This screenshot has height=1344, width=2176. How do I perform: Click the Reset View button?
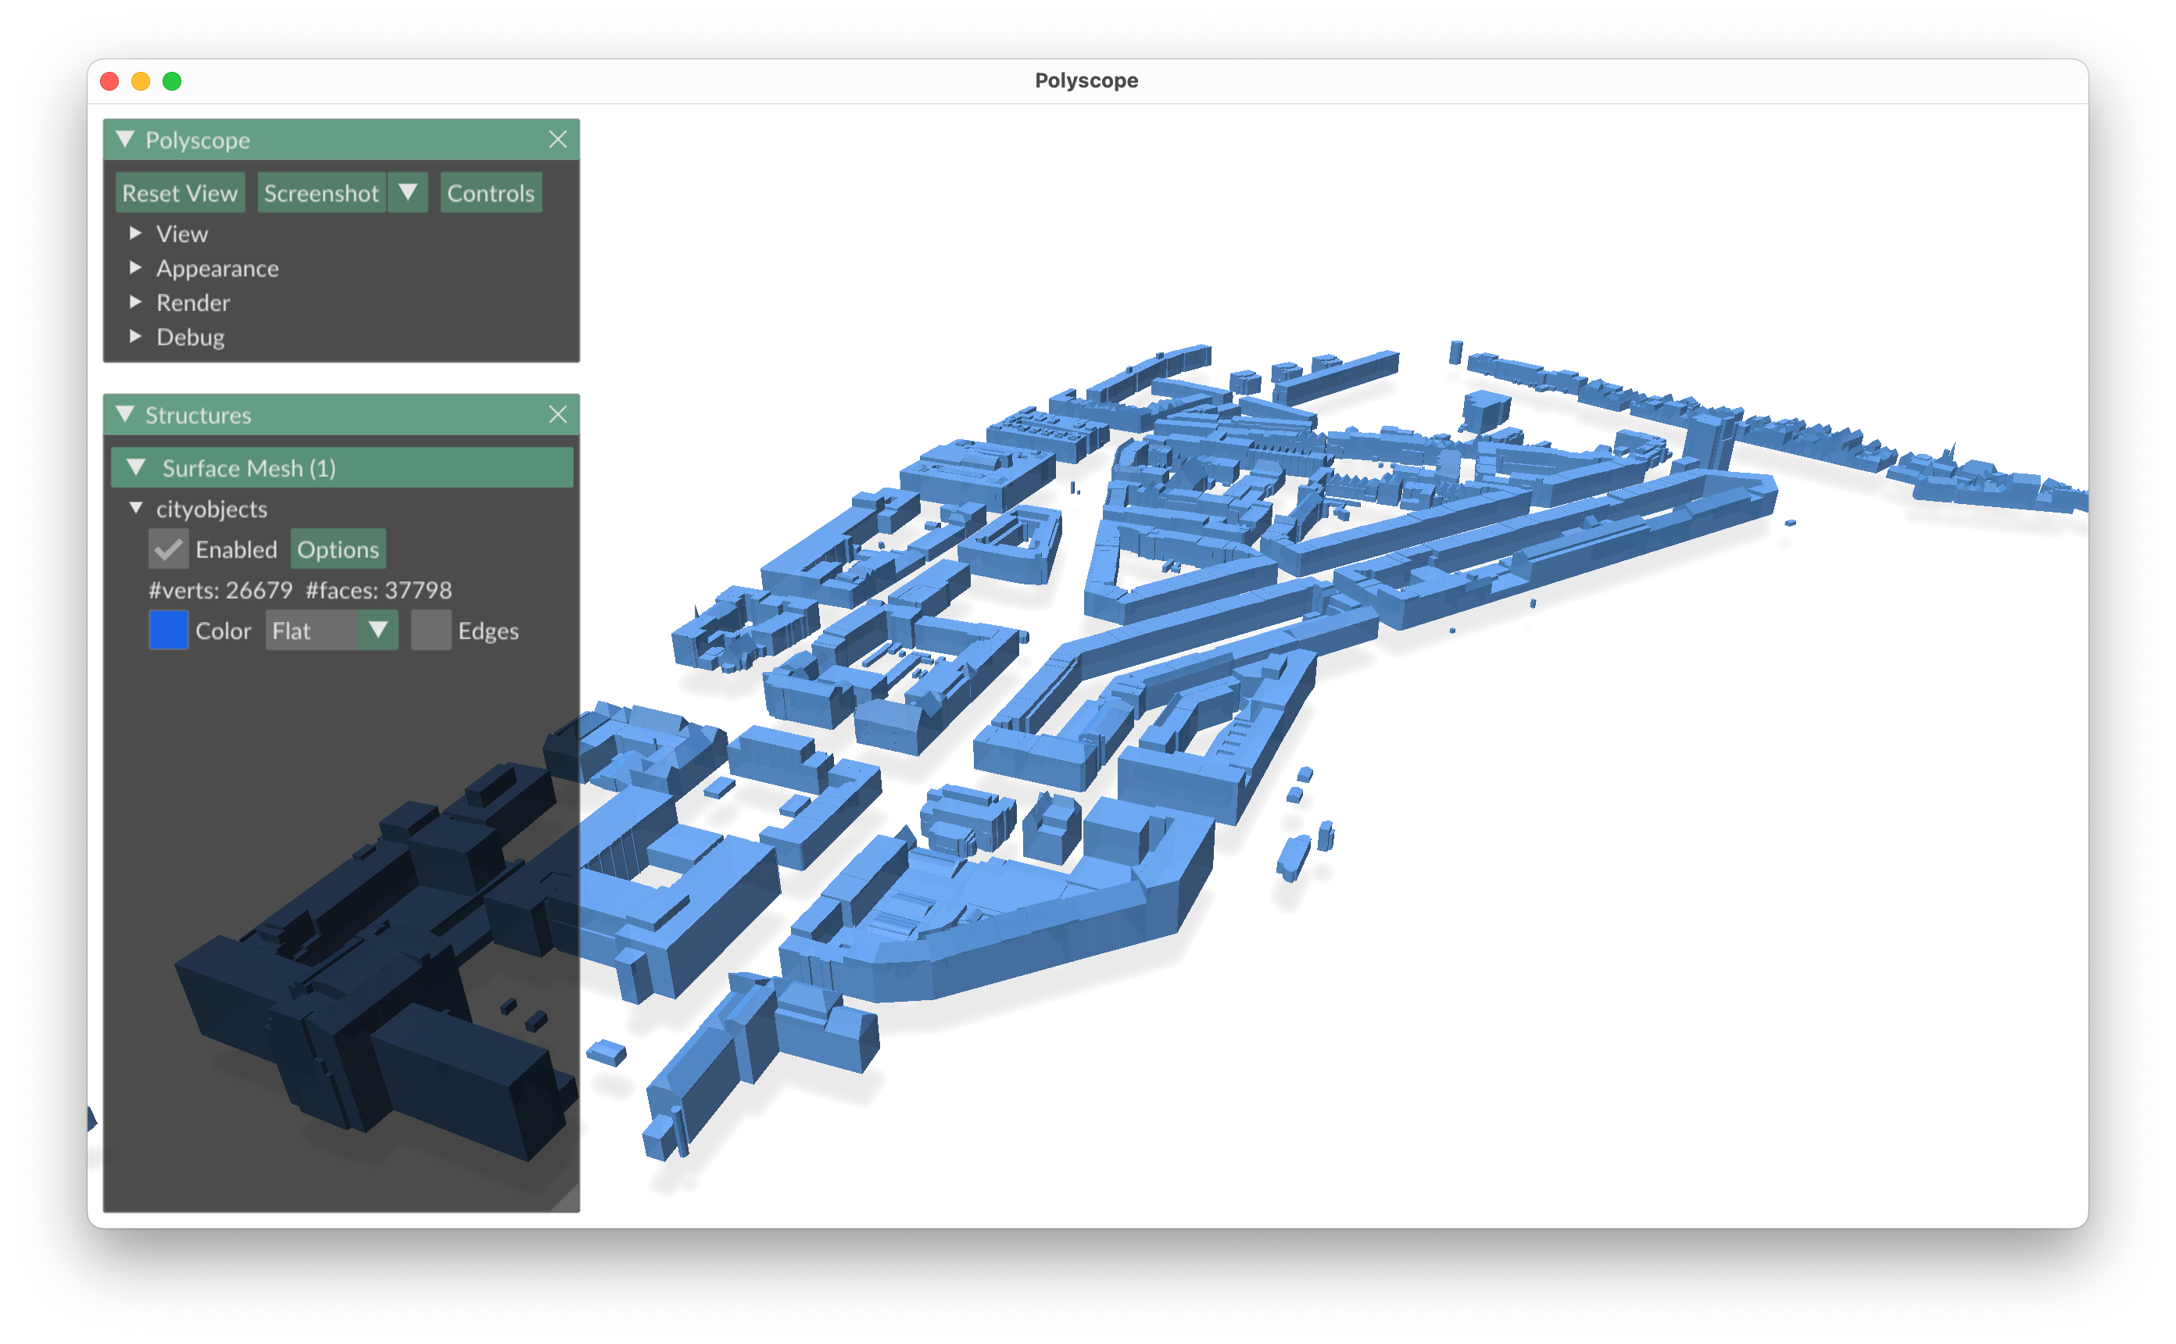(180, 193)
